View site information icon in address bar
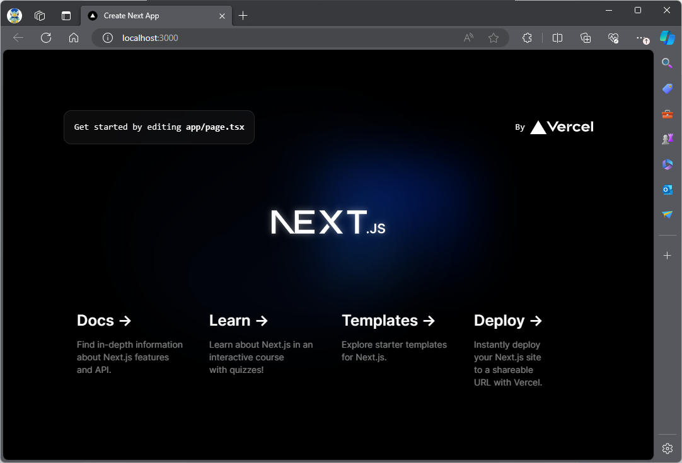The height and width of the screenshot is (463, 682). [107, 38]
